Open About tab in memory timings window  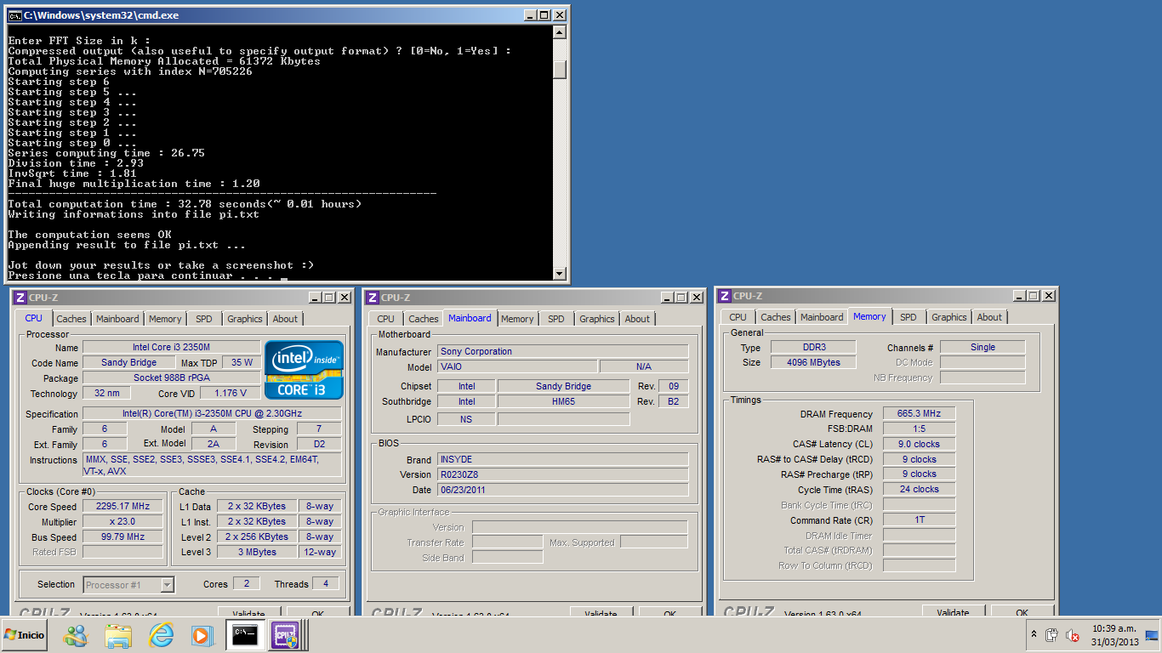pyautogui.click(x=989, y=317)
